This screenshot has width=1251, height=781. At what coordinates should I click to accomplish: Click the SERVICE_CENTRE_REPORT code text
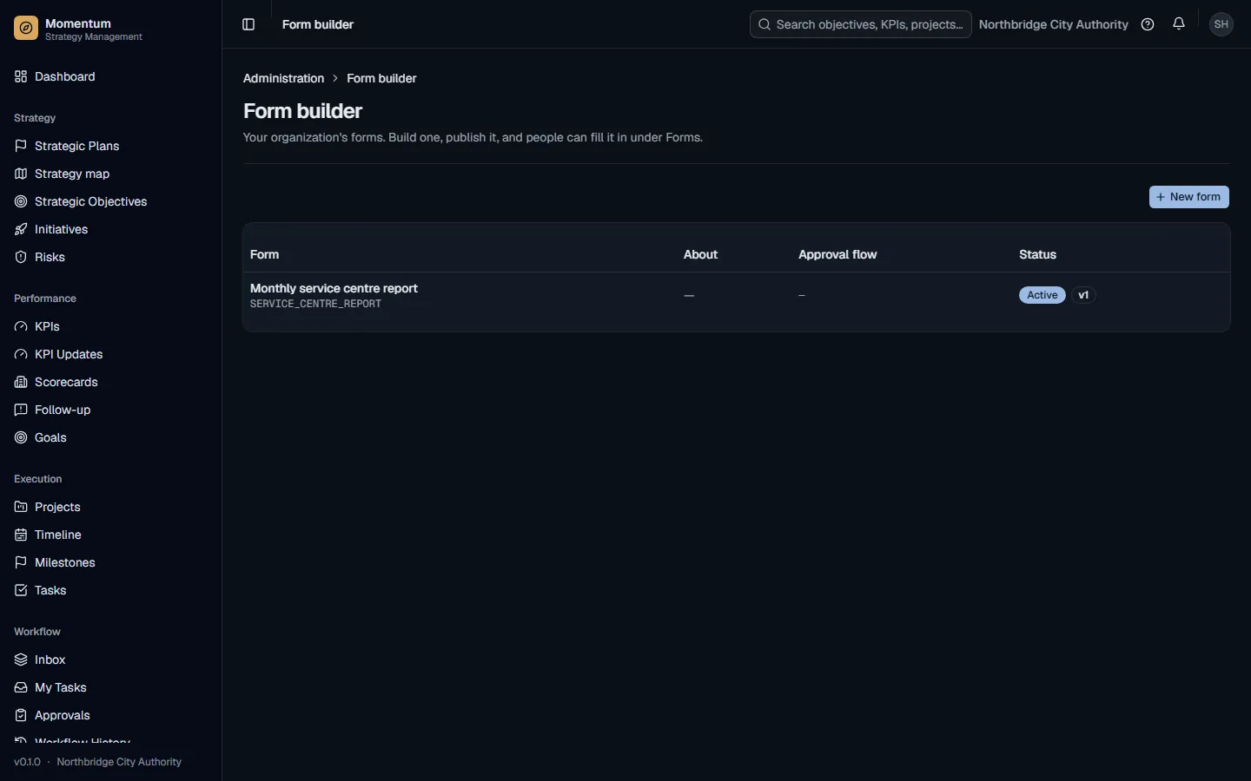[x=315, y=304]
